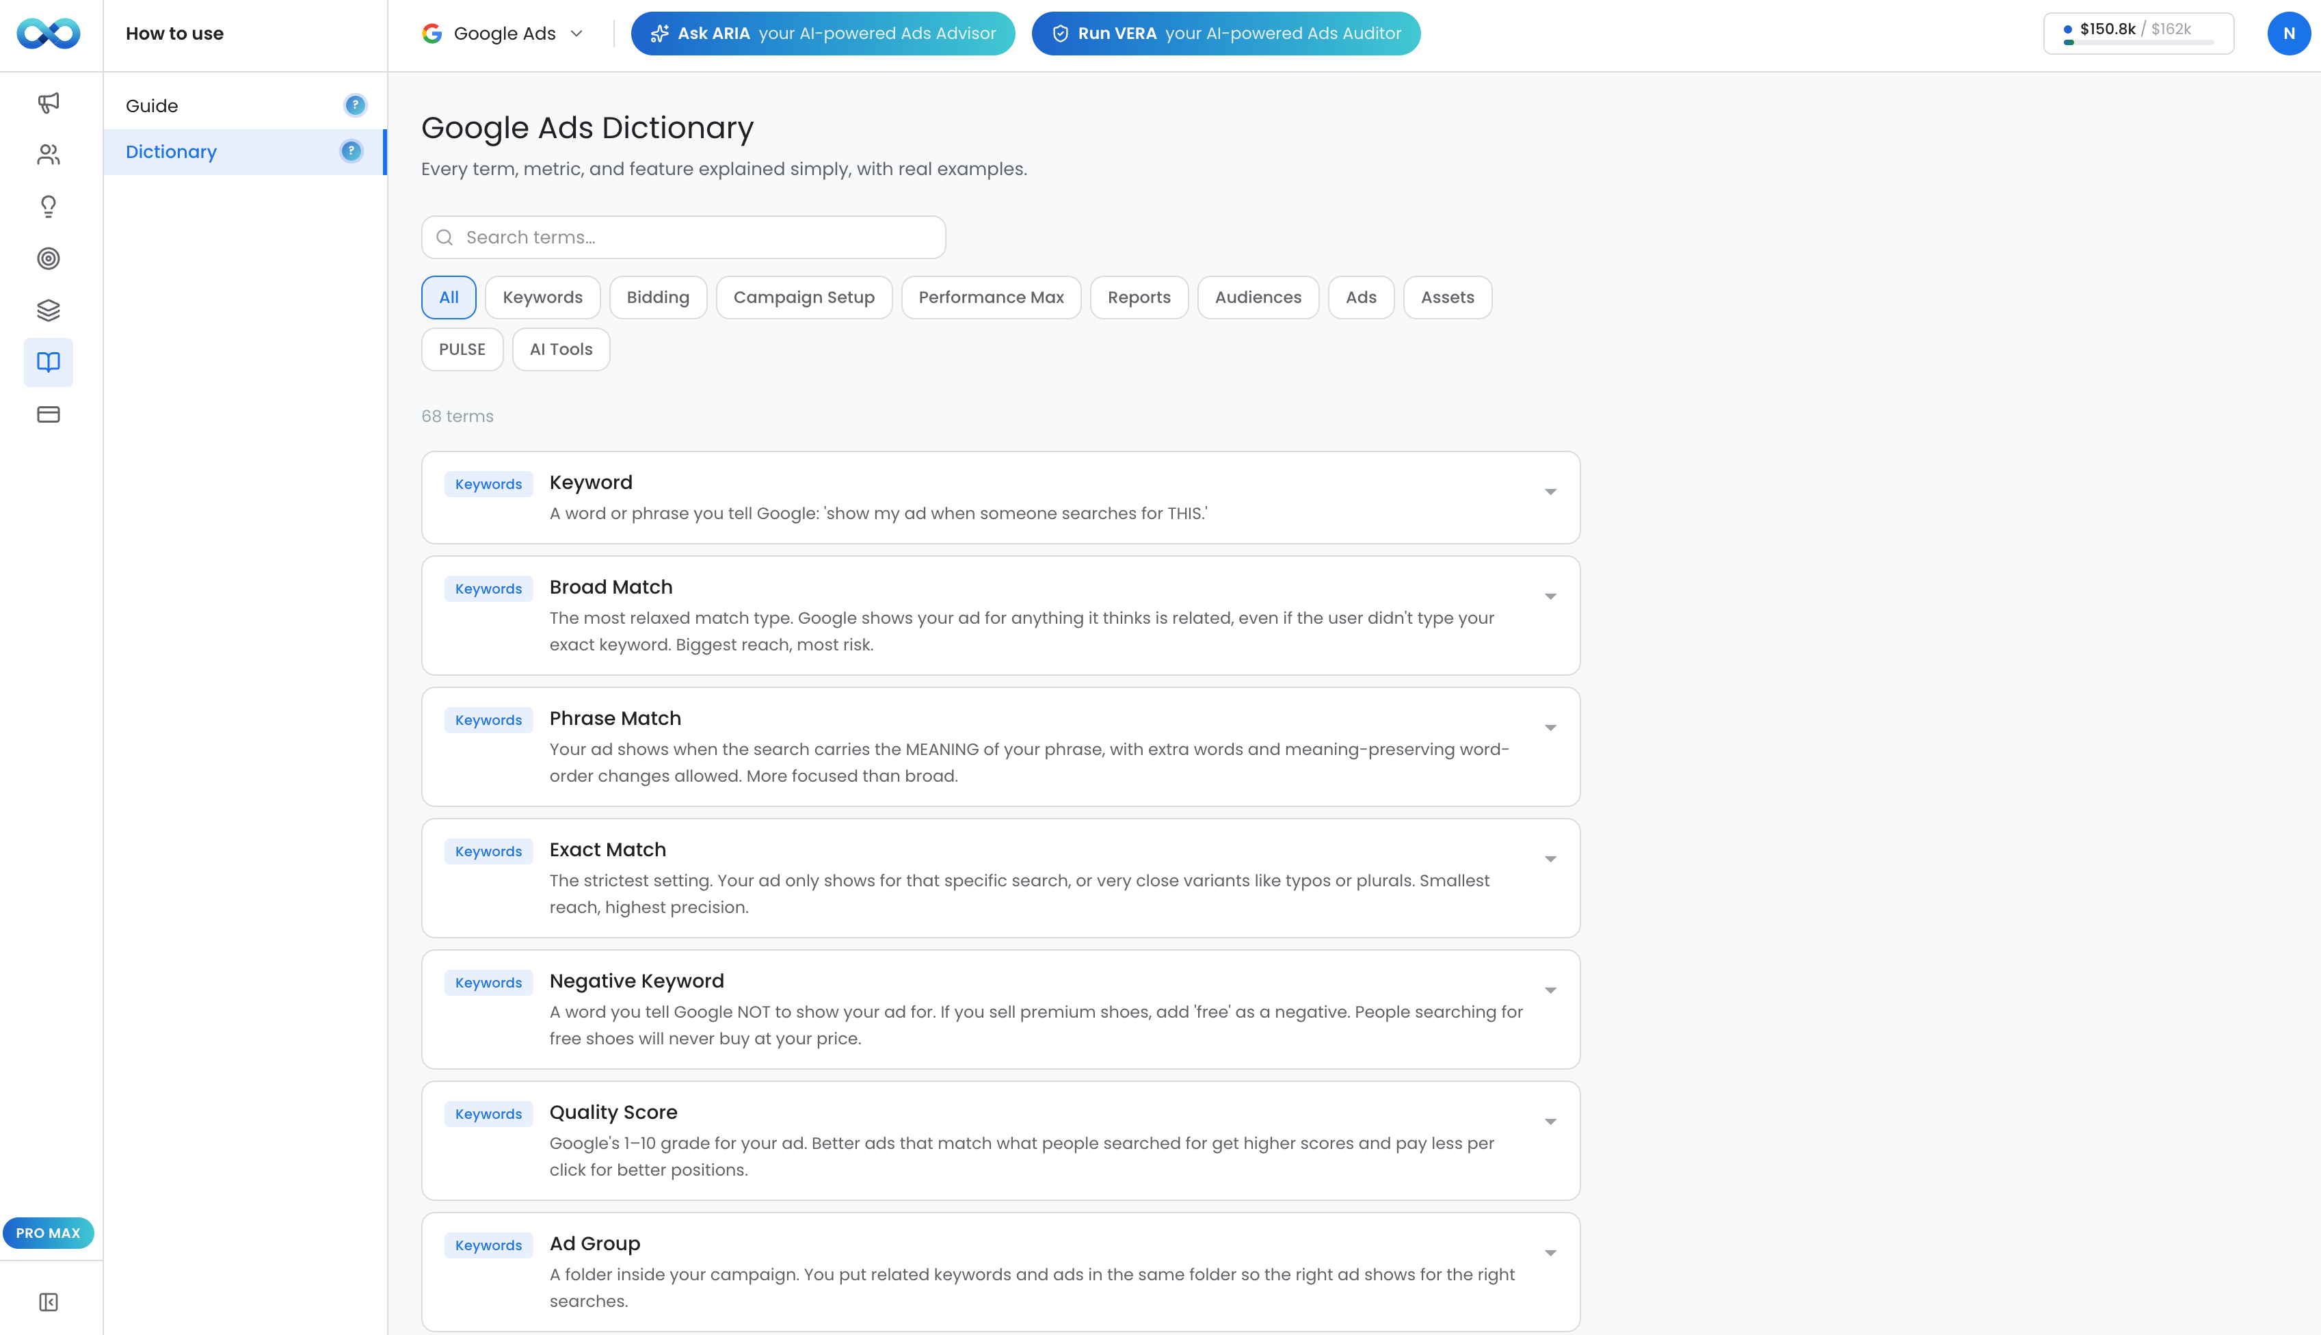Click the Keywords tag on Broad Match card

488,589
